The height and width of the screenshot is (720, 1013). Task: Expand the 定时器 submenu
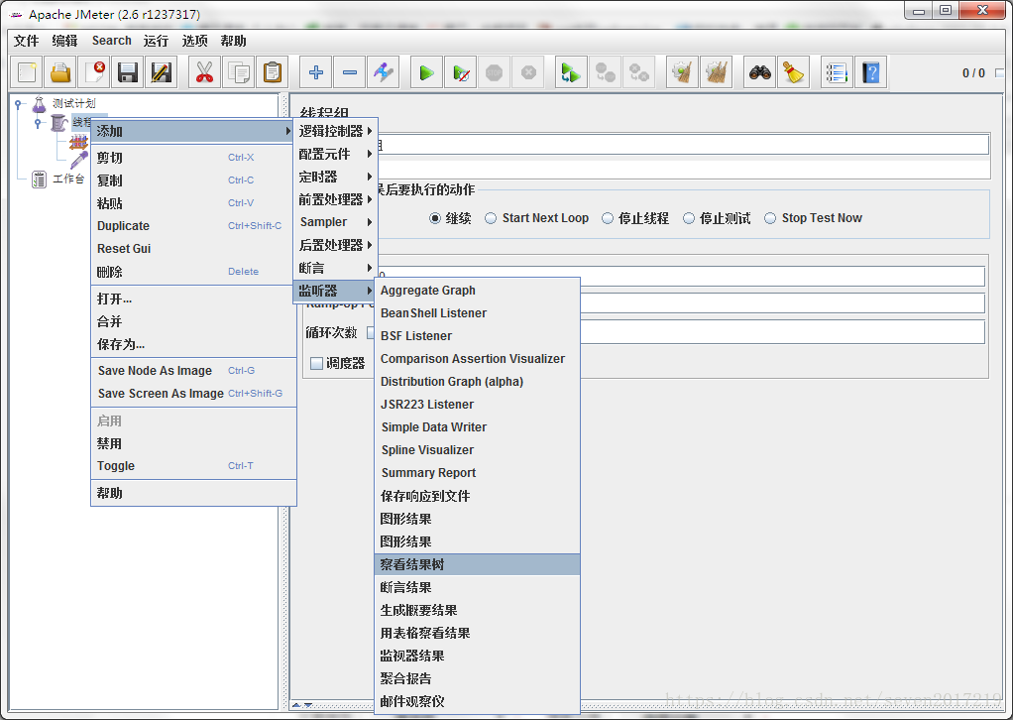pos(335,177)
